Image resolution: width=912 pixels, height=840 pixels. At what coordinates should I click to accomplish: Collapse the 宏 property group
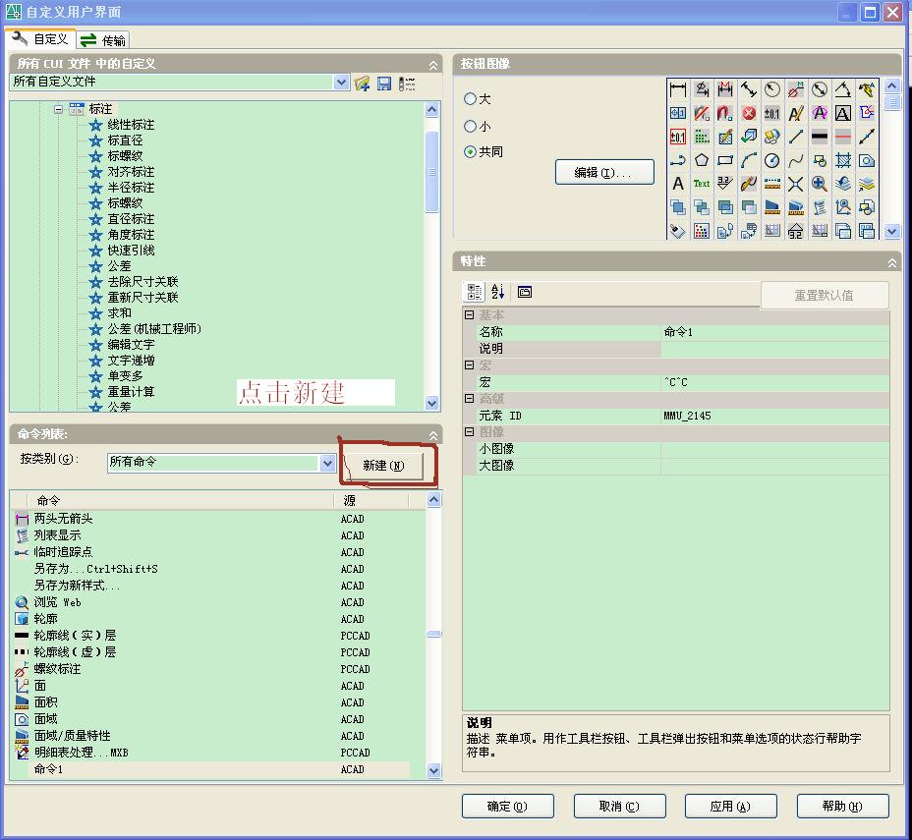(x=470, y=364)
